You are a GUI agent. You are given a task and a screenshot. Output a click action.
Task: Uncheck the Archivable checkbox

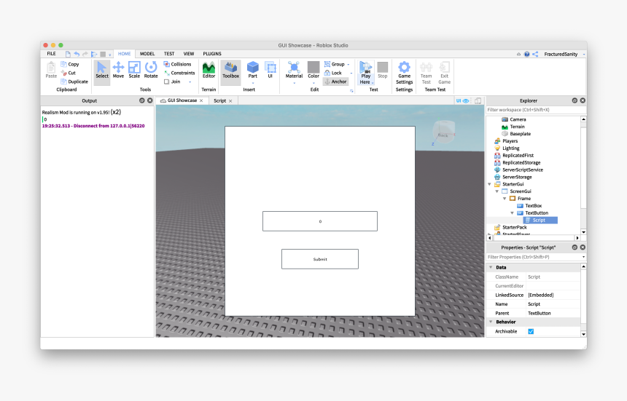(531, 332)
